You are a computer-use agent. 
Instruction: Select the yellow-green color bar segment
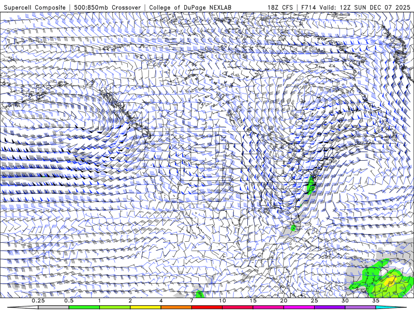click(115, 307)
